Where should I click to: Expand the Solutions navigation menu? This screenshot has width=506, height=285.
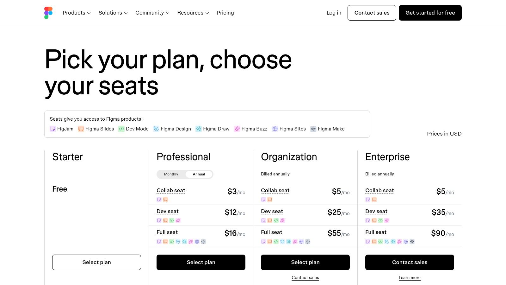[113, 13]
